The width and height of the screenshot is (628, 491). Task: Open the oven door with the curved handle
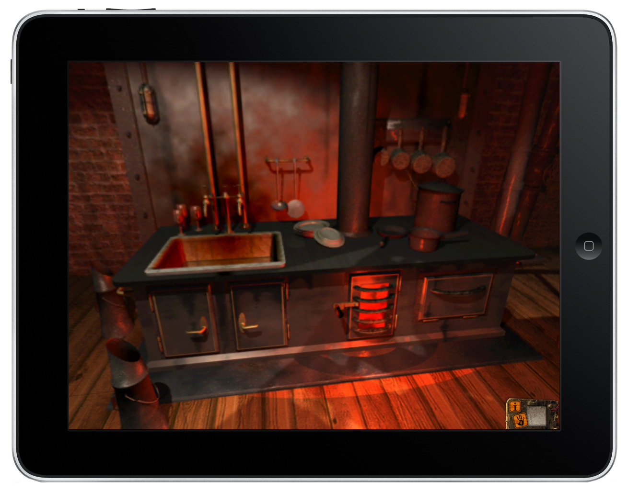[455, 297]
